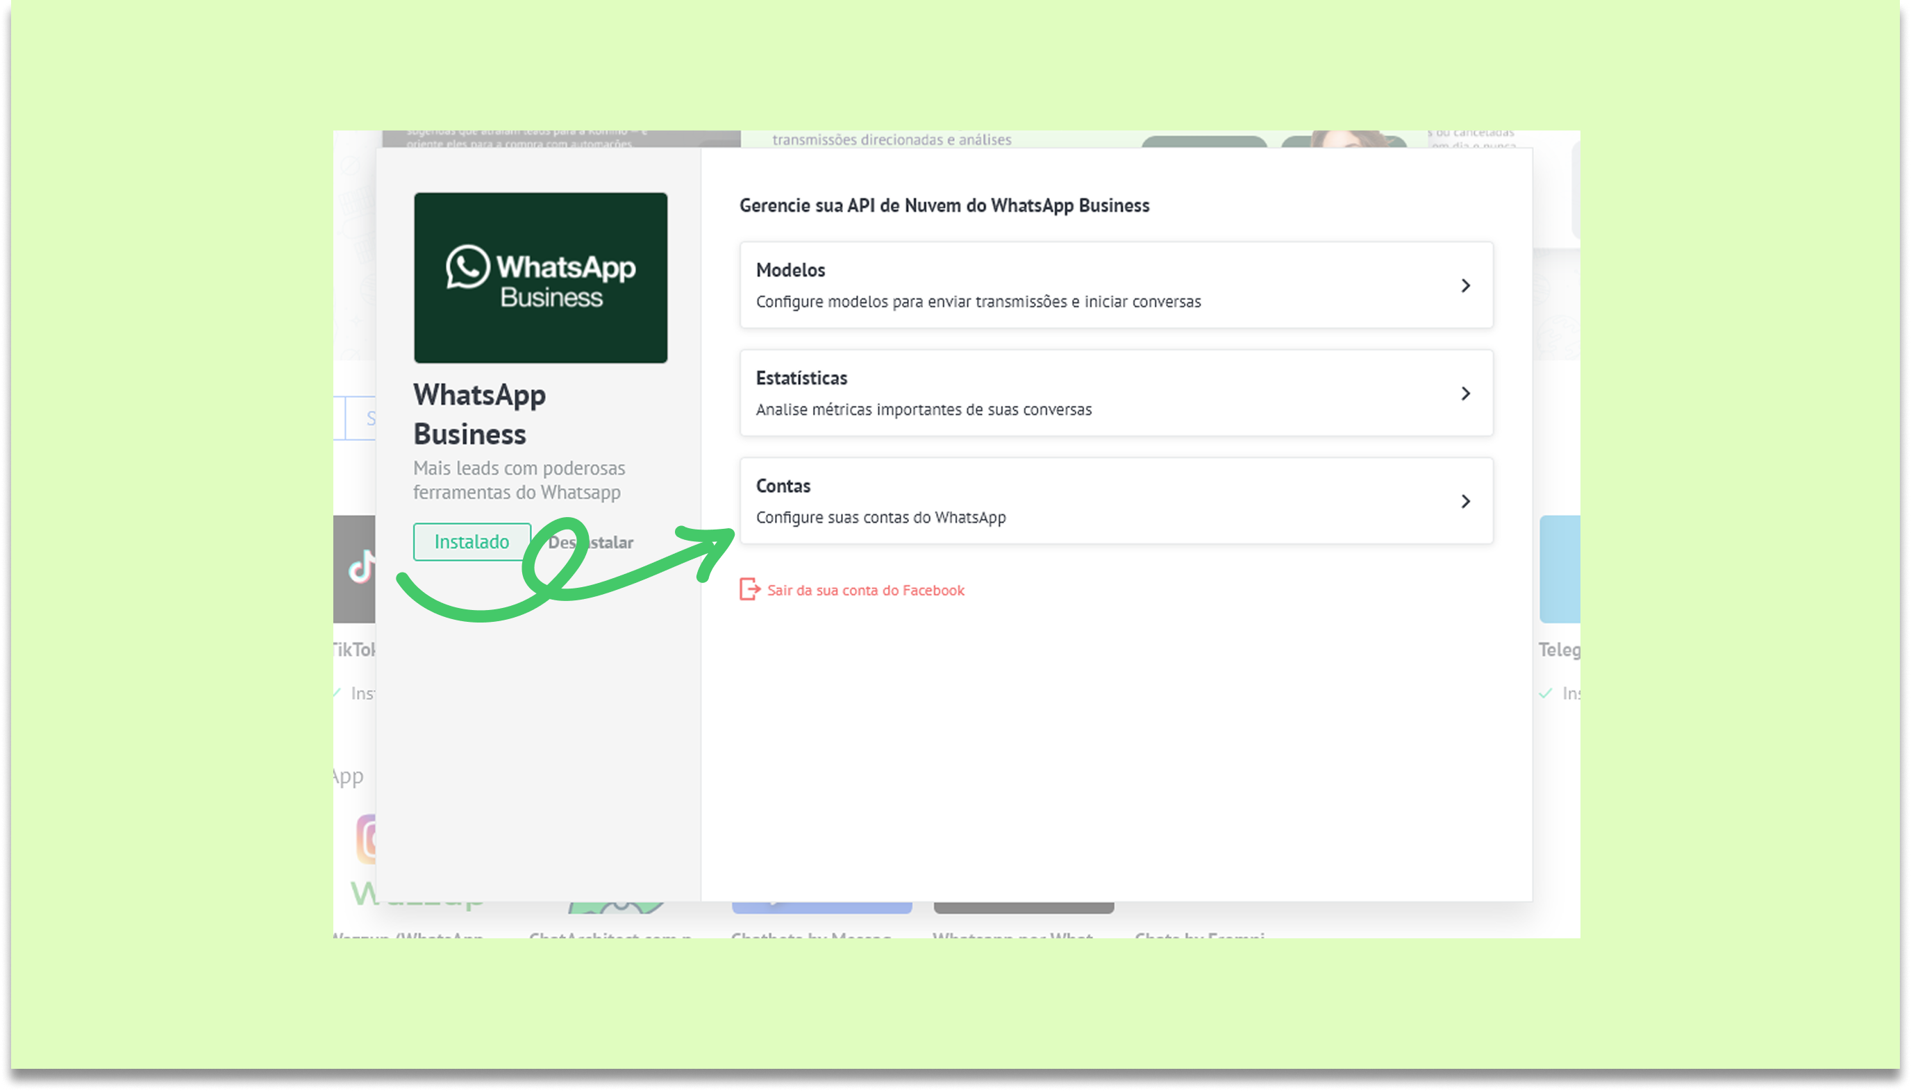Click the green ChatArchitect tile at the bottom
1911x1091 pixels.
[x=616, y=907]
